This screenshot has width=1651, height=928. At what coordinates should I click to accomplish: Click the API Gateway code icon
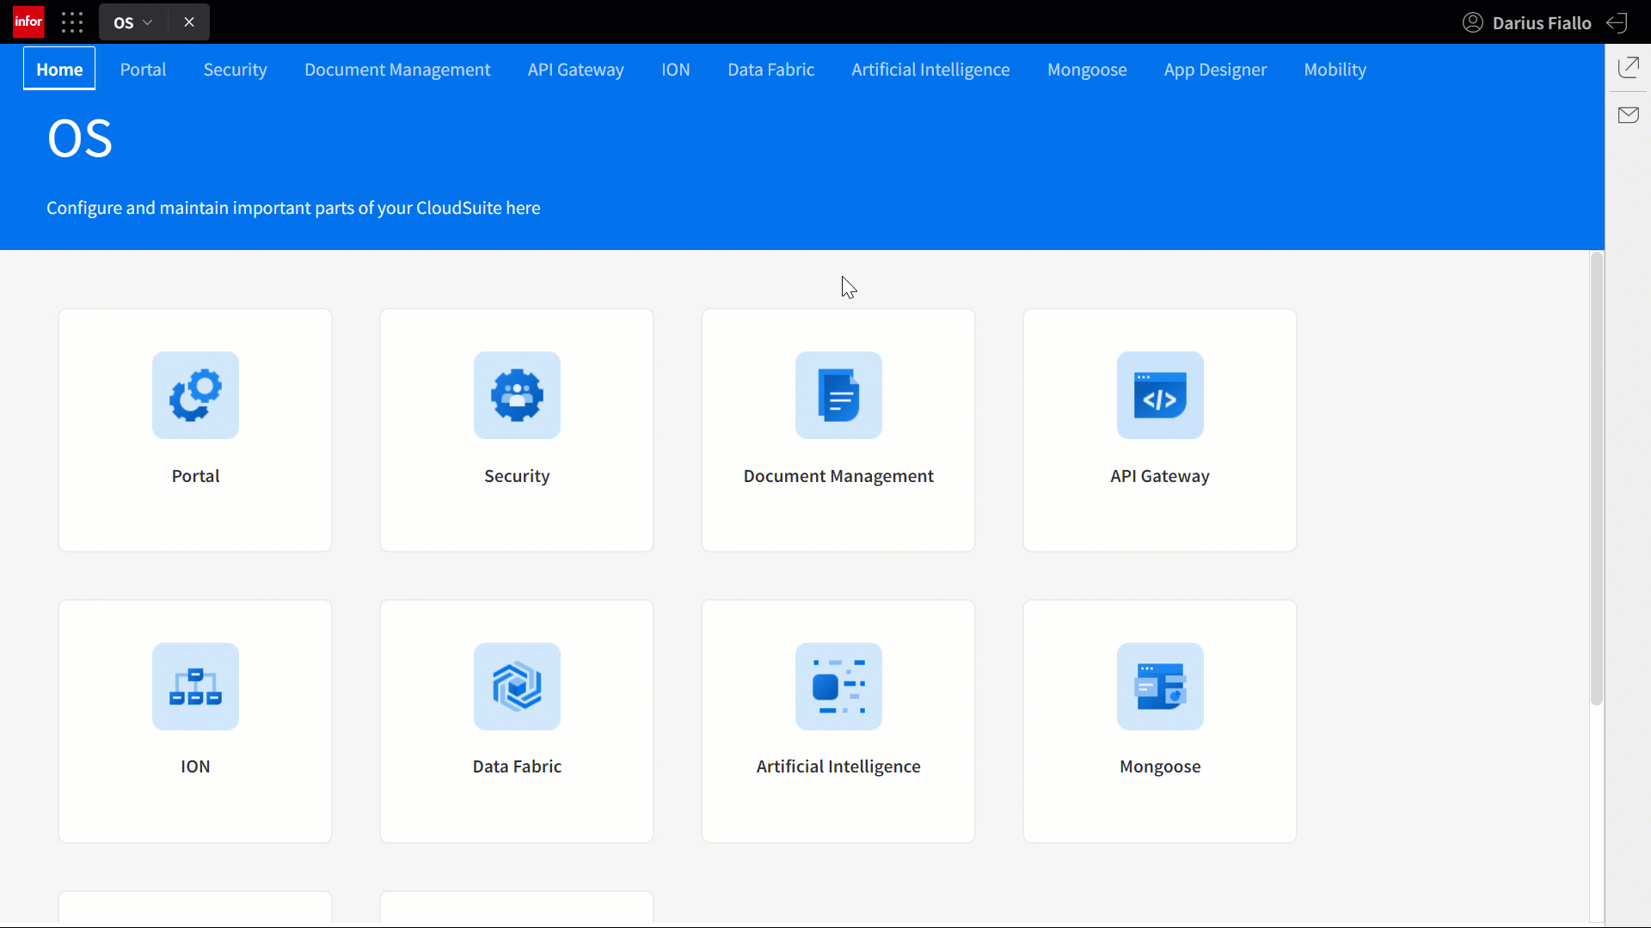click(x=1160, y=395)
